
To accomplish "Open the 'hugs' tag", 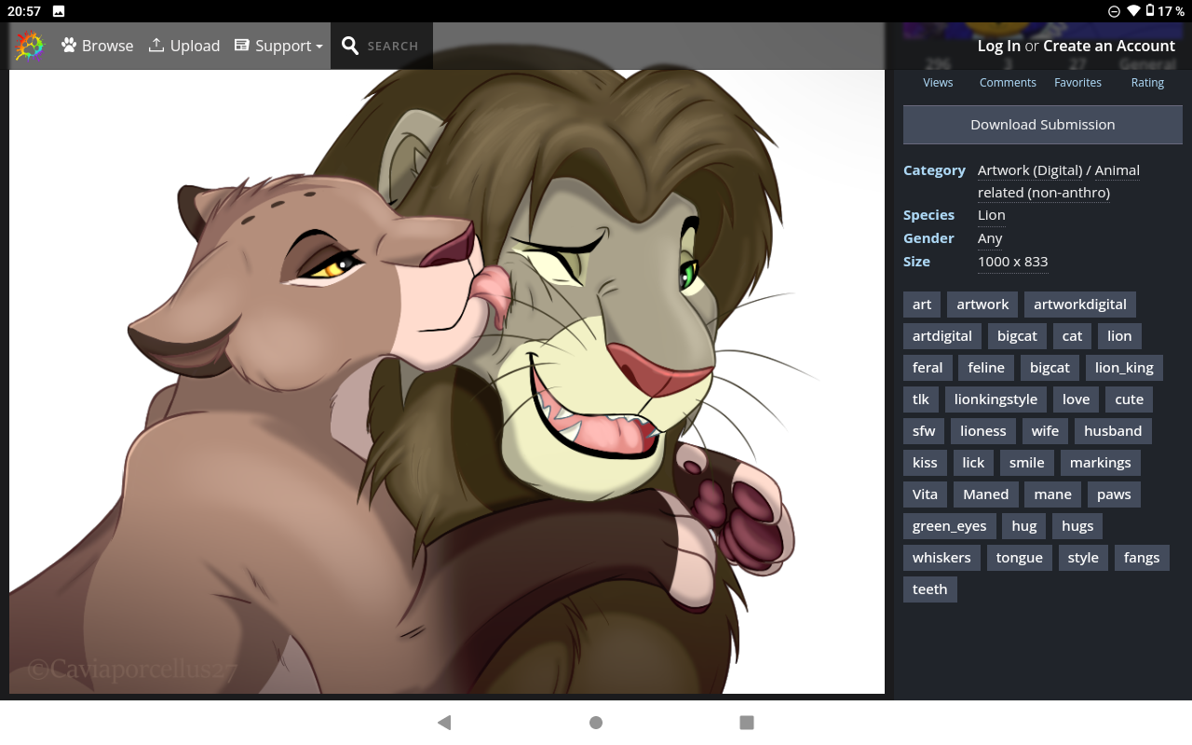I will click(1077, 526).
